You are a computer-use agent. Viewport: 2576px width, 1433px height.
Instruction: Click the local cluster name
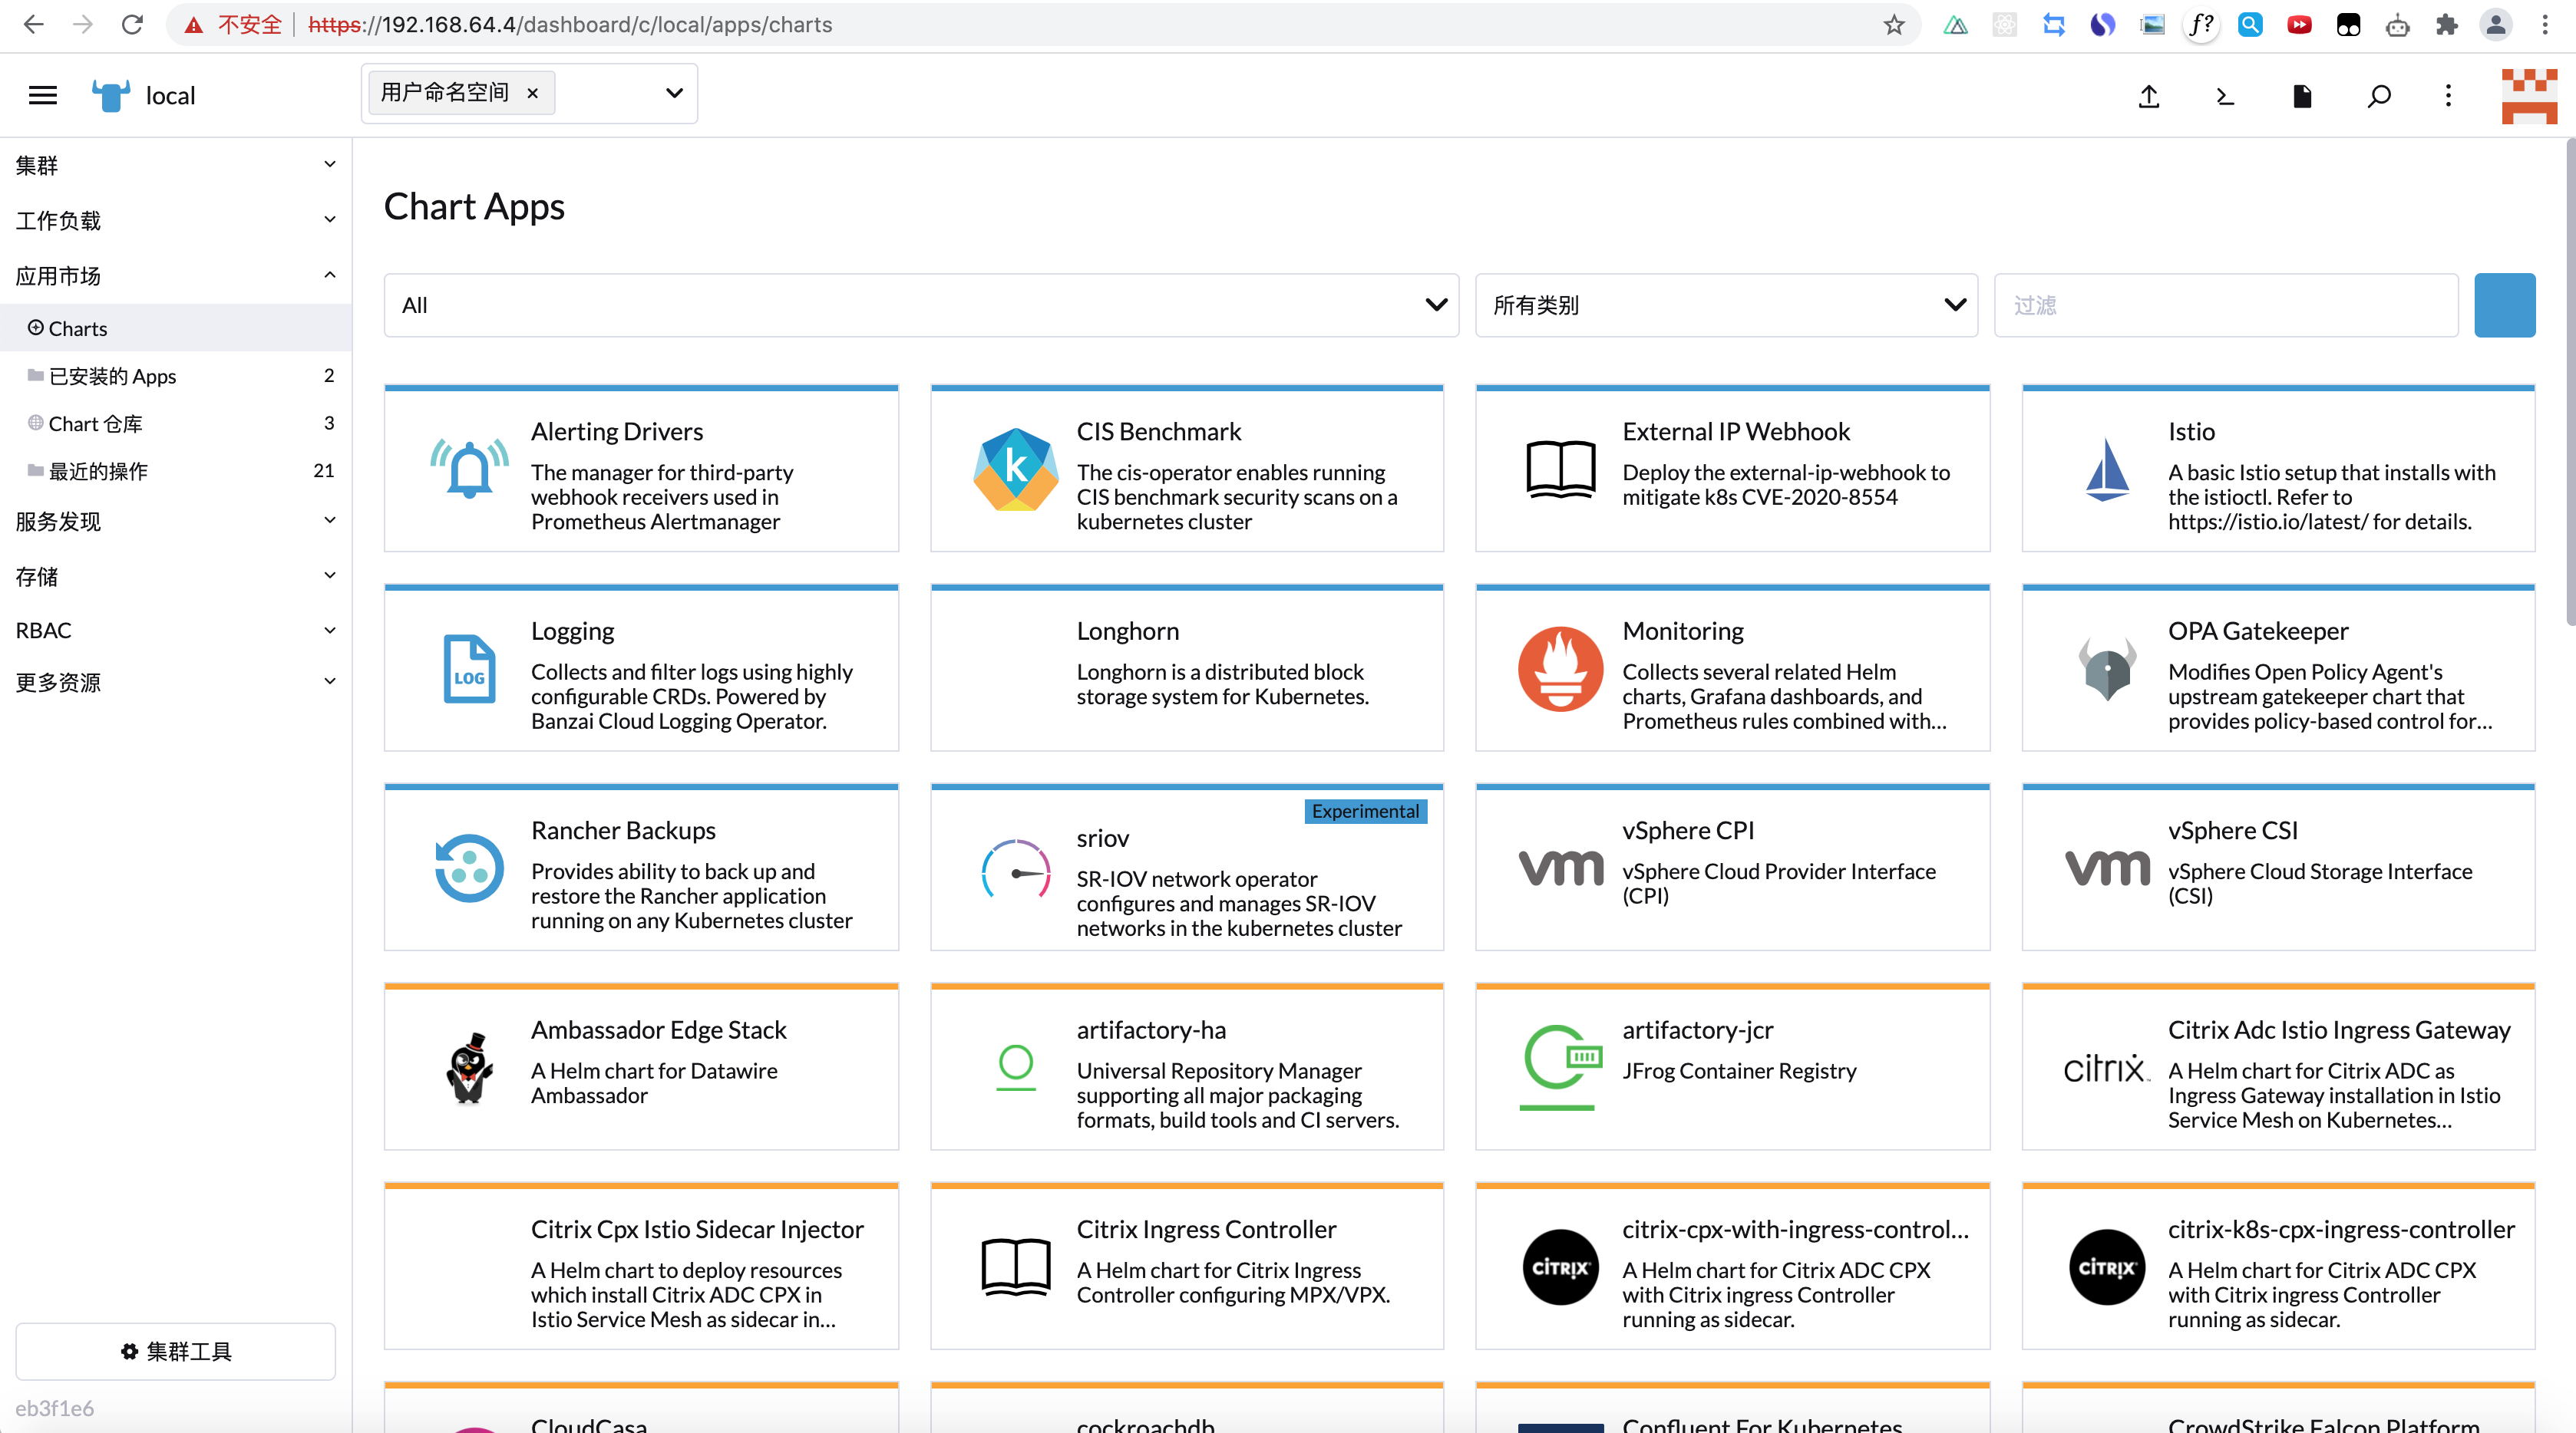click(x=170, y=95)
